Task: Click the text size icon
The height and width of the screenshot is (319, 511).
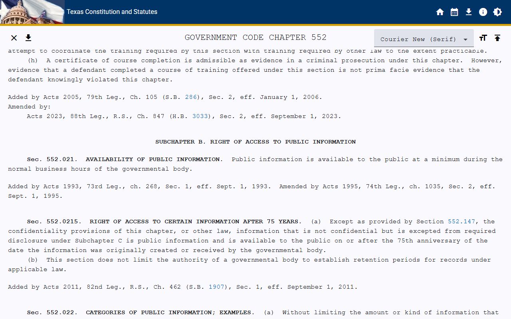Action: click(x=483, y=38)
